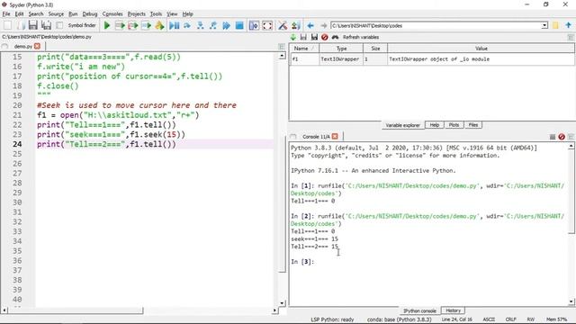Open the File menu
Image resolution: width=576 pixels, height=324 pixels.
point(6,14)
